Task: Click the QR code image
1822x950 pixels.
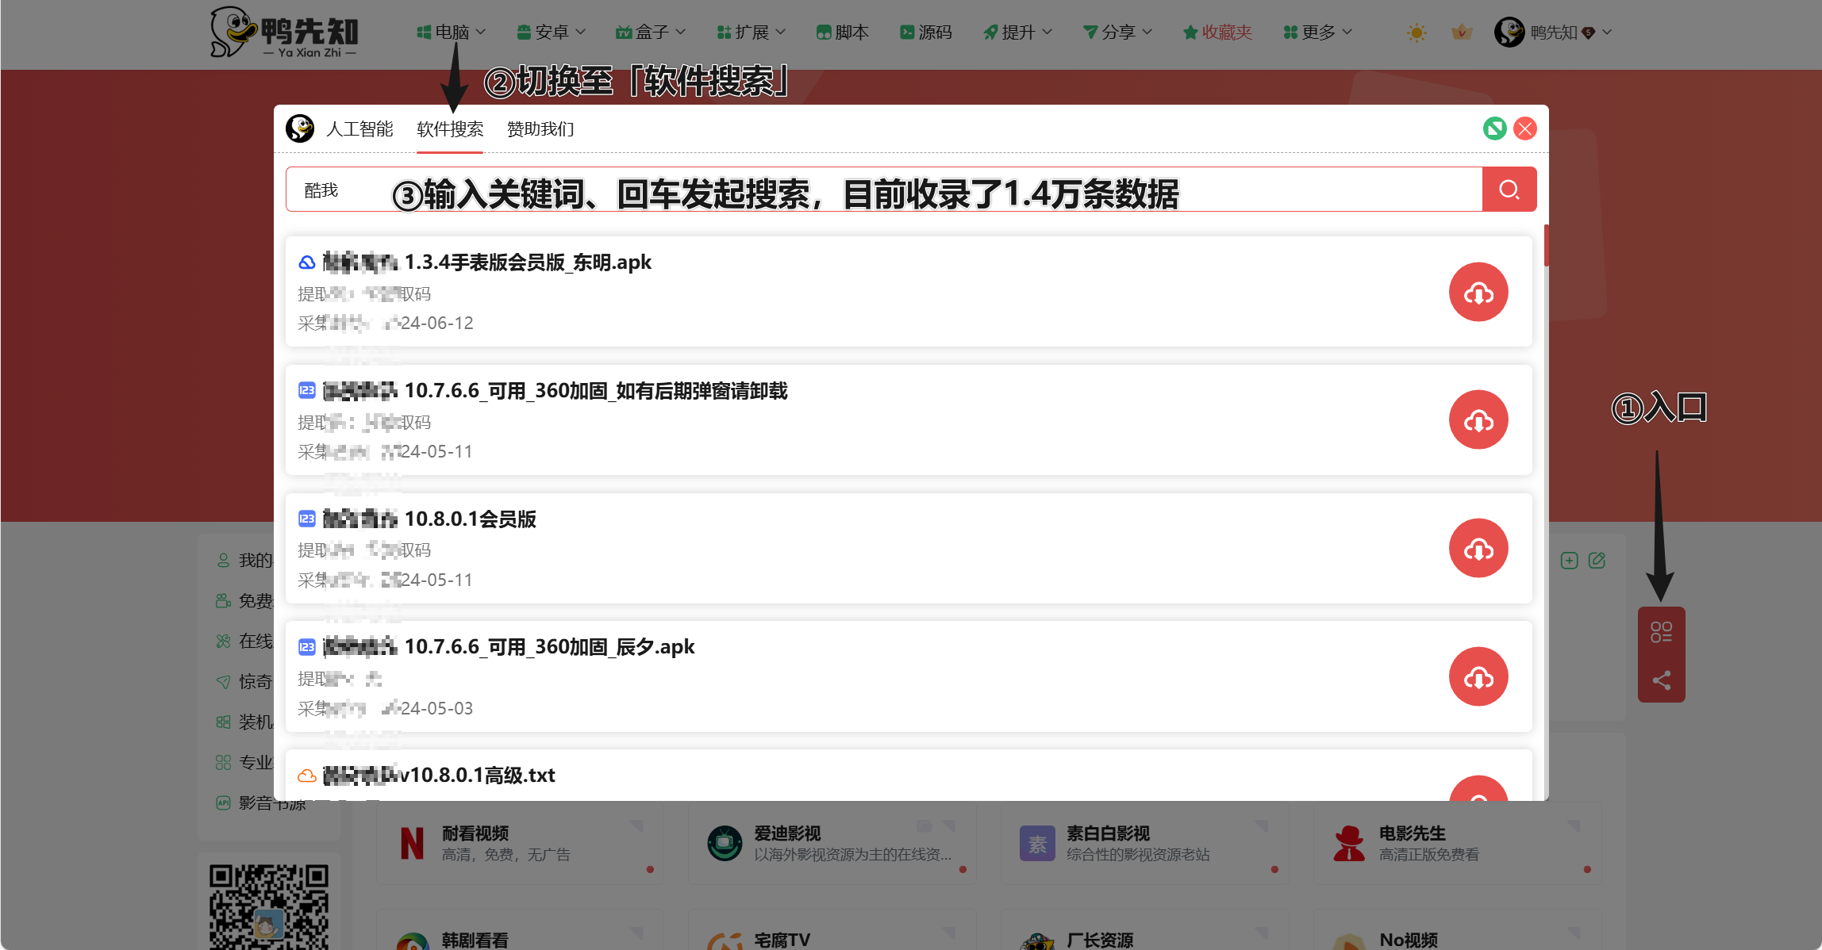Action: click(269, 907)
